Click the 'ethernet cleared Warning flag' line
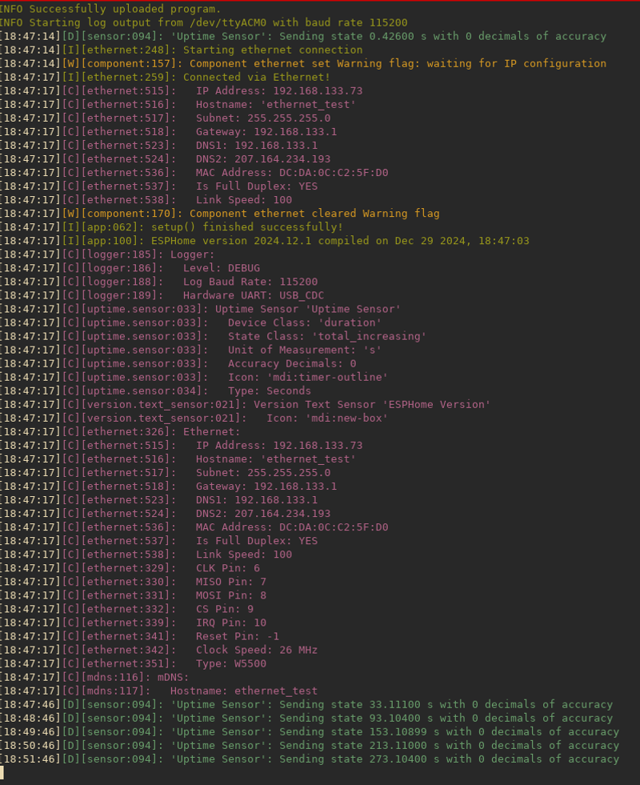Screen dimensions: 640x785 pos(220,214)
